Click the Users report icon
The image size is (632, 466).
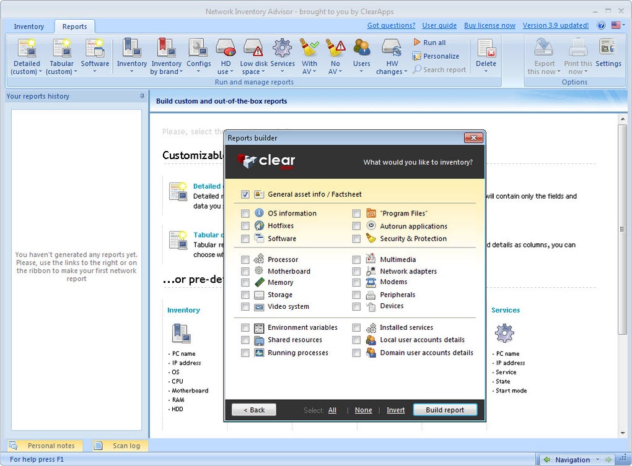point(362,48)
